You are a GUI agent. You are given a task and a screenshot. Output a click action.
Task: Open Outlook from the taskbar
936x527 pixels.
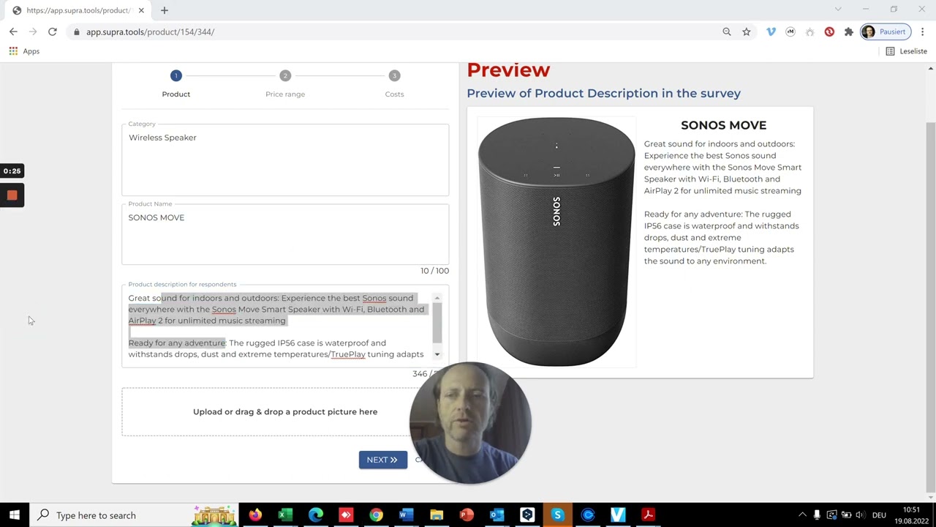[x=497, y=515]
